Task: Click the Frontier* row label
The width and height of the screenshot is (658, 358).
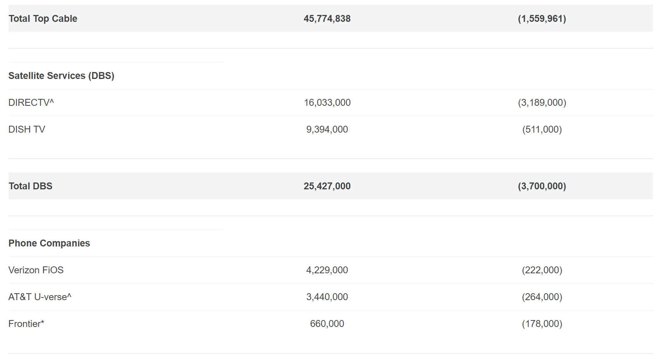Action: [26, 324]
